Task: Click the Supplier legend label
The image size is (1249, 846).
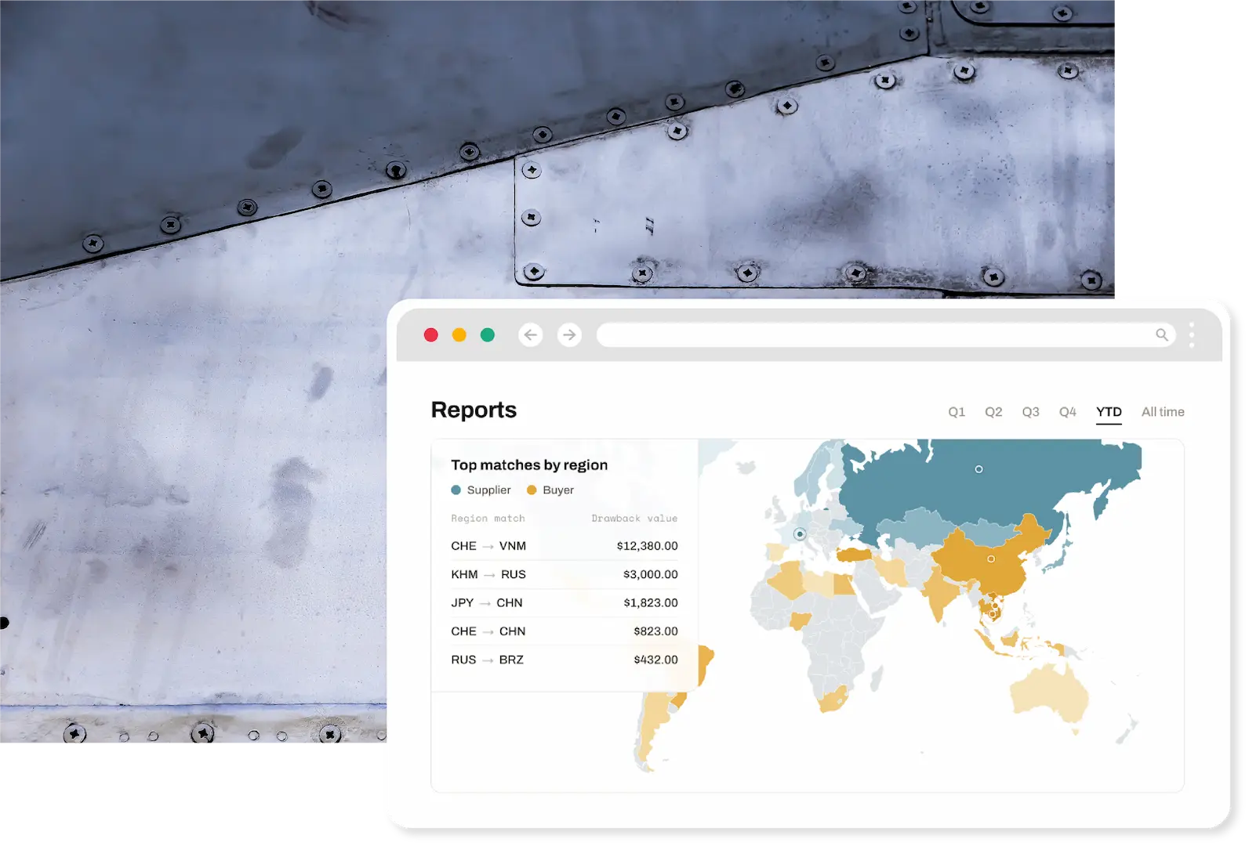Action: (488, 490)
